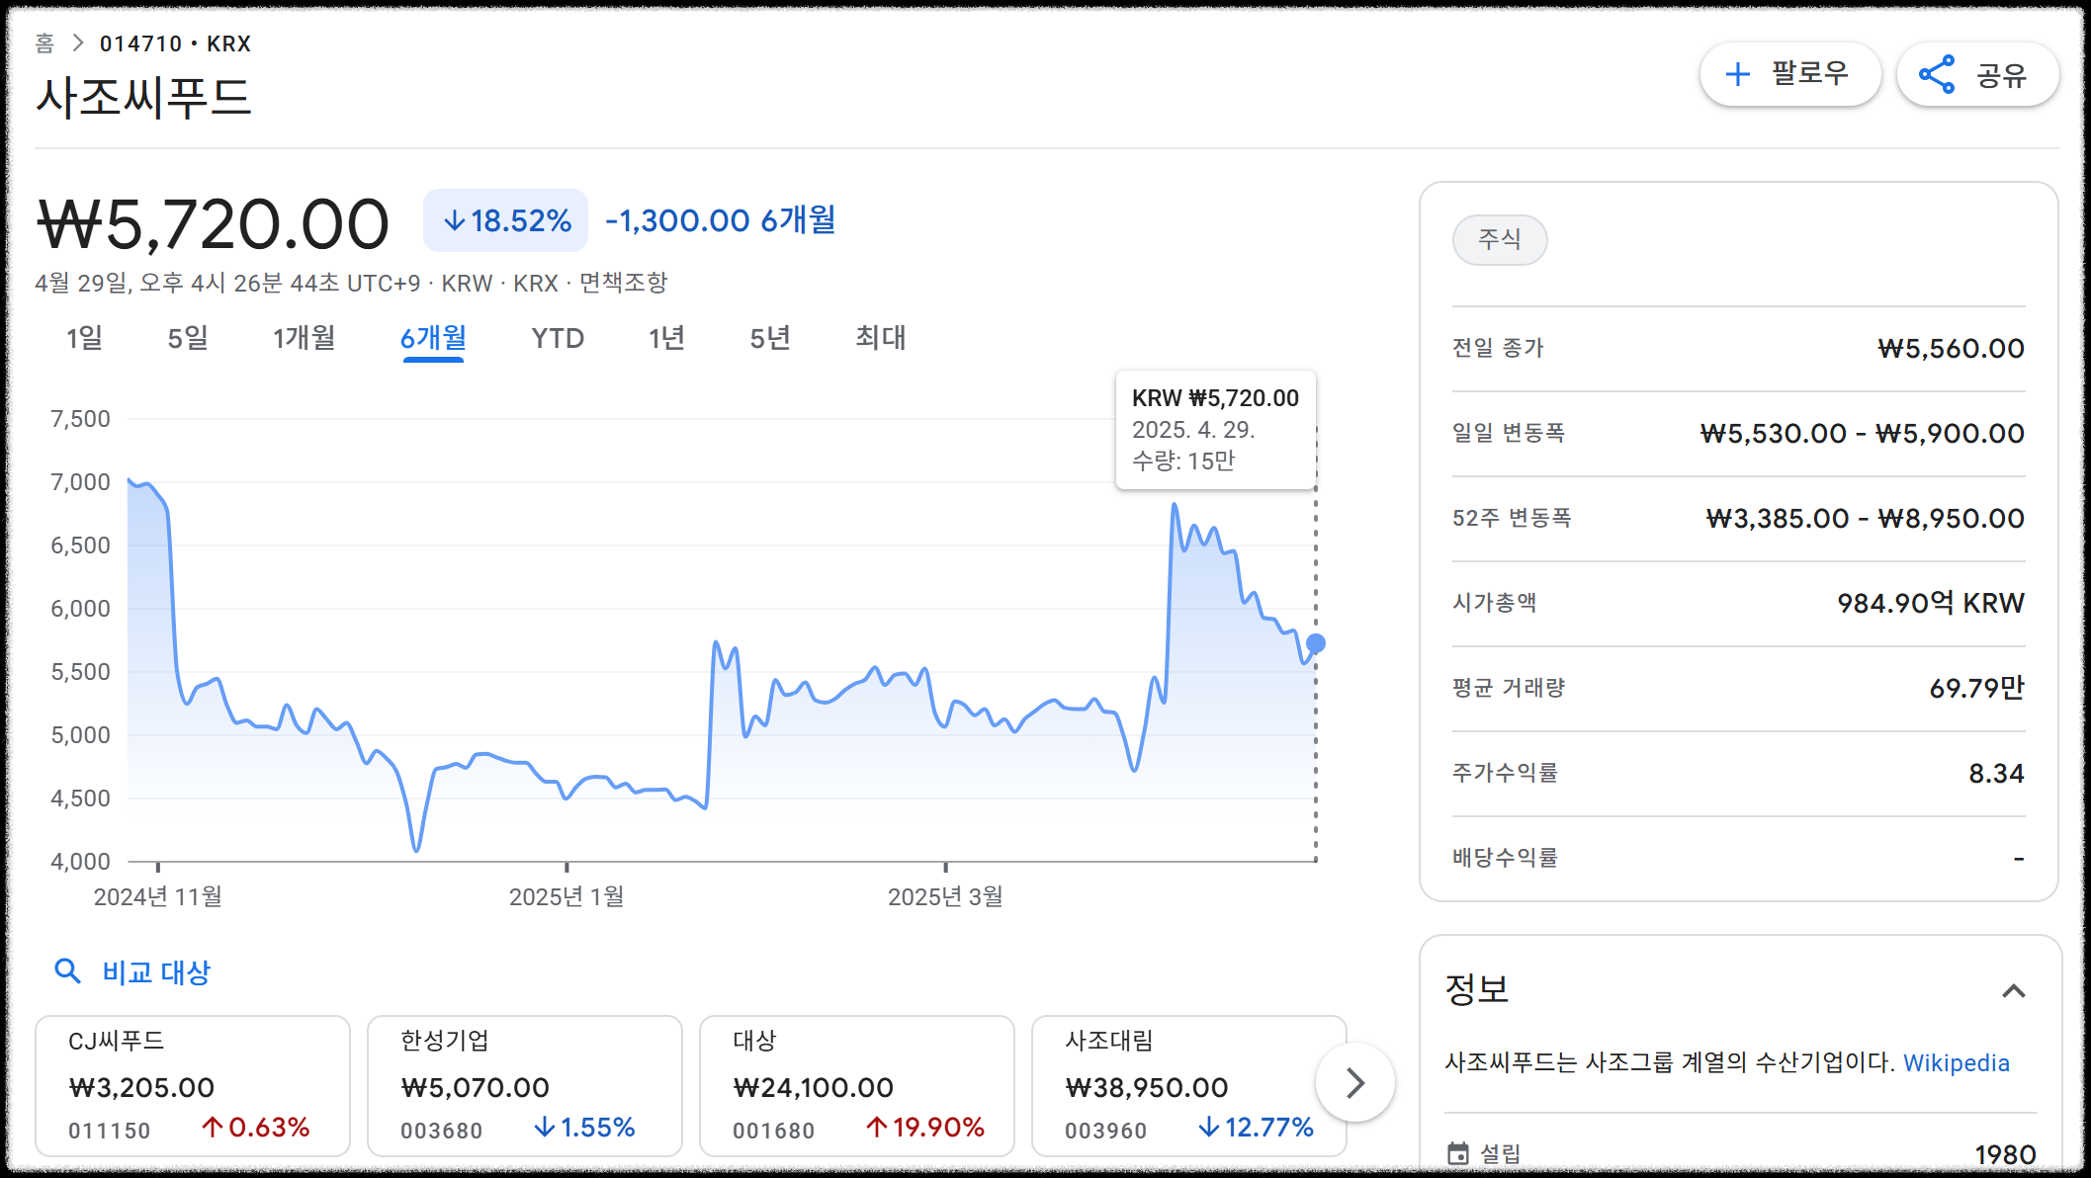Click the 전일 종가 value ₩5,560.00
The width and height of the screenshot is (2091, 1178).
click(x=1951, y=348)
